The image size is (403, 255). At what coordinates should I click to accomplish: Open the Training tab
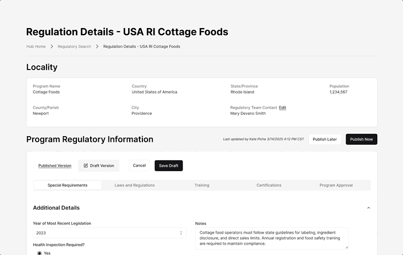(x=201, y=186)
